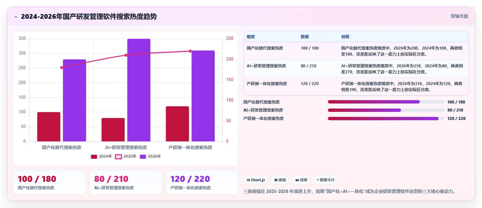Click the trend icon beside the chart title

pos(16,17)
